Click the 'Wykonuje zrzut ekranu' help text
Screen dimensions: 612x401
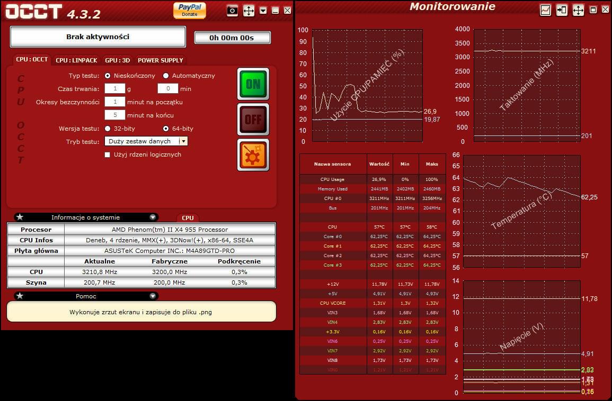click(x=141, y=312)
